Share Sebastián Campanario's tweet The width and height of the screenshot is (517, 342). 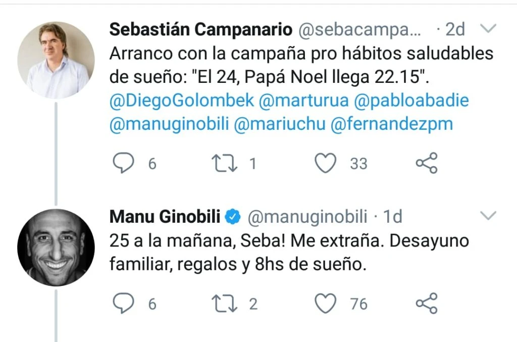pyautogui.click(x=426, y=163)
